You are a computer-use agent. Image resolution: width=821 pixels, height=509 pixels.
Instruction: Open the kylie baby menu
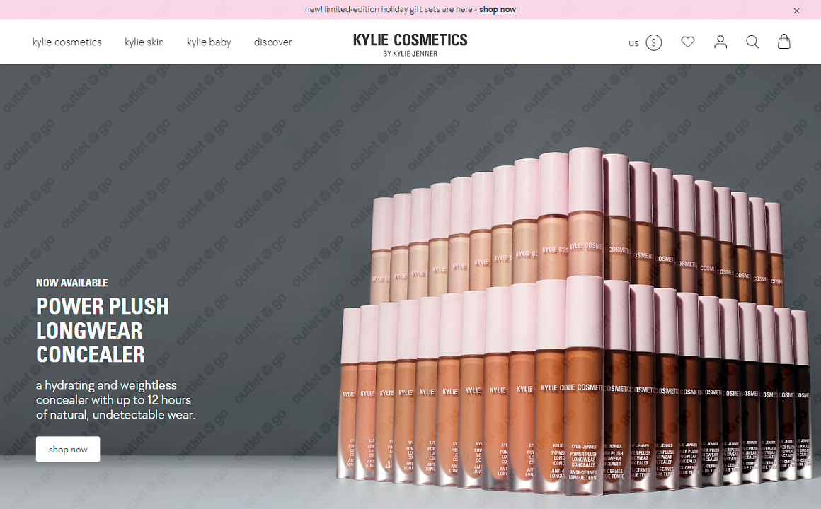click(209, 42)
